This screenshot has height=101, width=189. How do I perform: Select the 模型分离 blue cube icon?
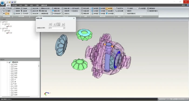click(x=53, y=11)
